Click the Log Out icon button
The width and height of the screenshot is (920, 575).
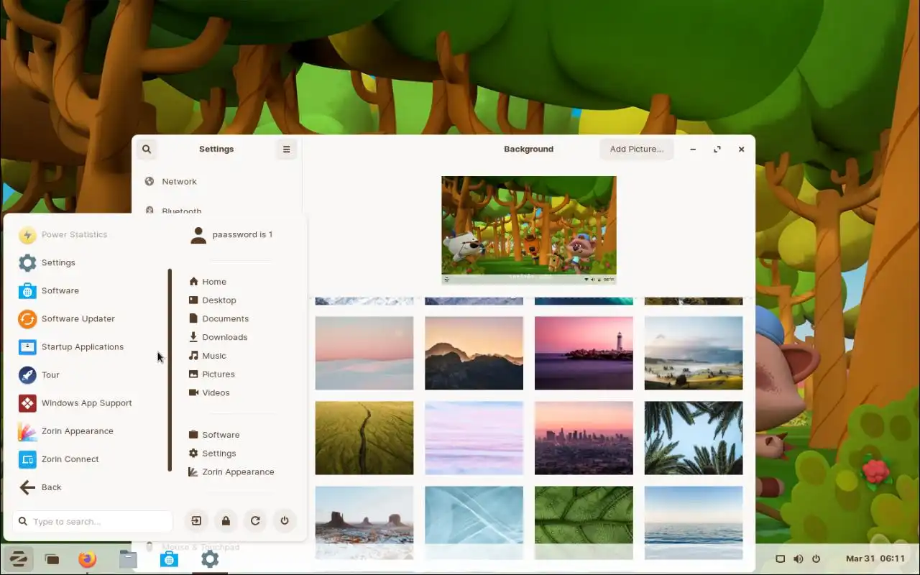(x=196, y=521)
